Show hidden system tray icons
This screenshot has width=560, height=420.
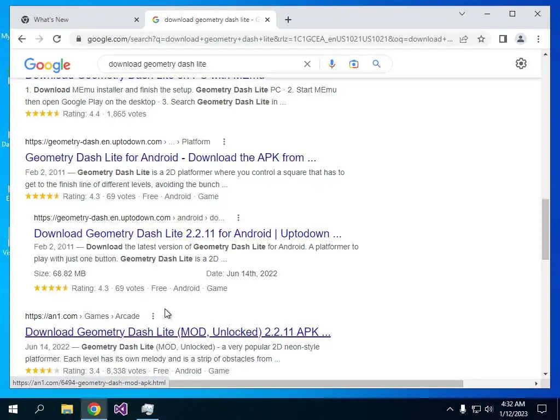click(450, 409)
